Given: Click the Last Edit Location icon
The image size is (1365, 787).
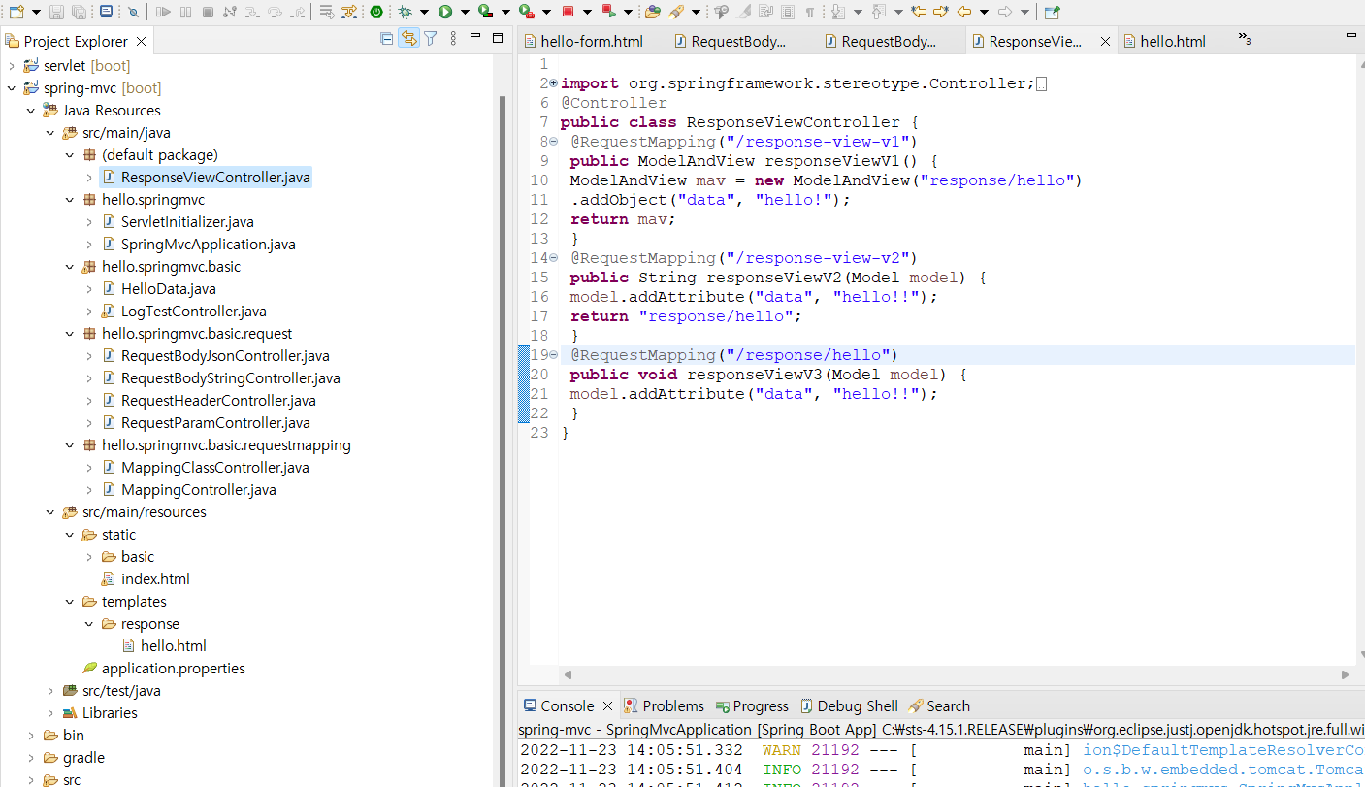Looking at the screenshot, I should coord(919,12).
